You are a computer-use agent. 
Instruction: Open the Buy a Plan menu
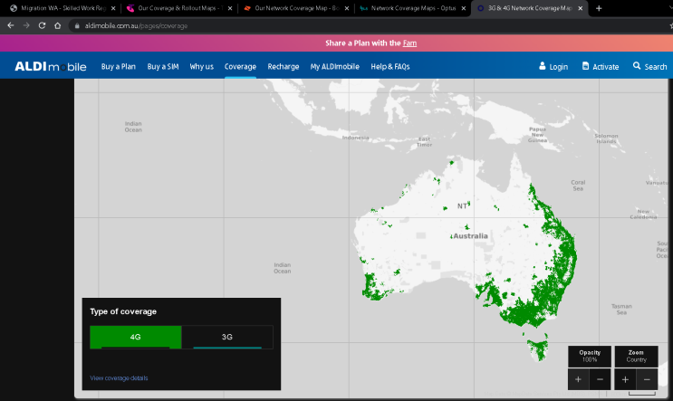(119, 66)
